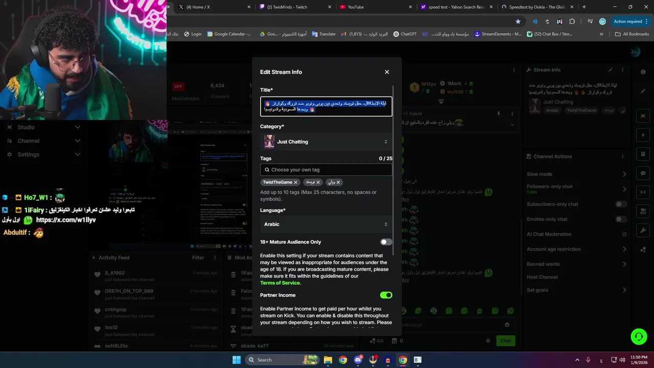The image size is (654, 368).
Task: Toggle Emotes-only chat switch
Action: tap(621, 219)
